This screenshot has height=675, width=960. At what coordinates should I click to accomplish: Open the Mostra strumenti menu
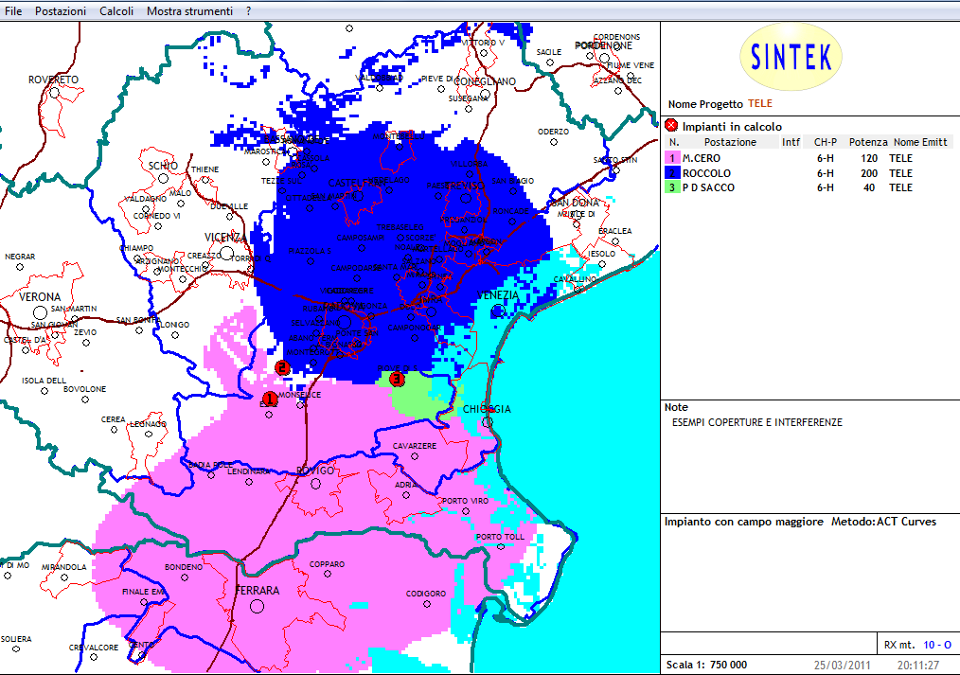tap(189, 10)
